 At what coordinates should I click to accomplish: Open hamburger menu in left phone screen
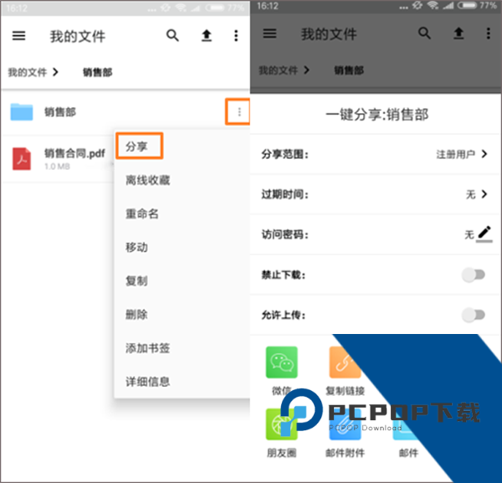click(19, 35)
